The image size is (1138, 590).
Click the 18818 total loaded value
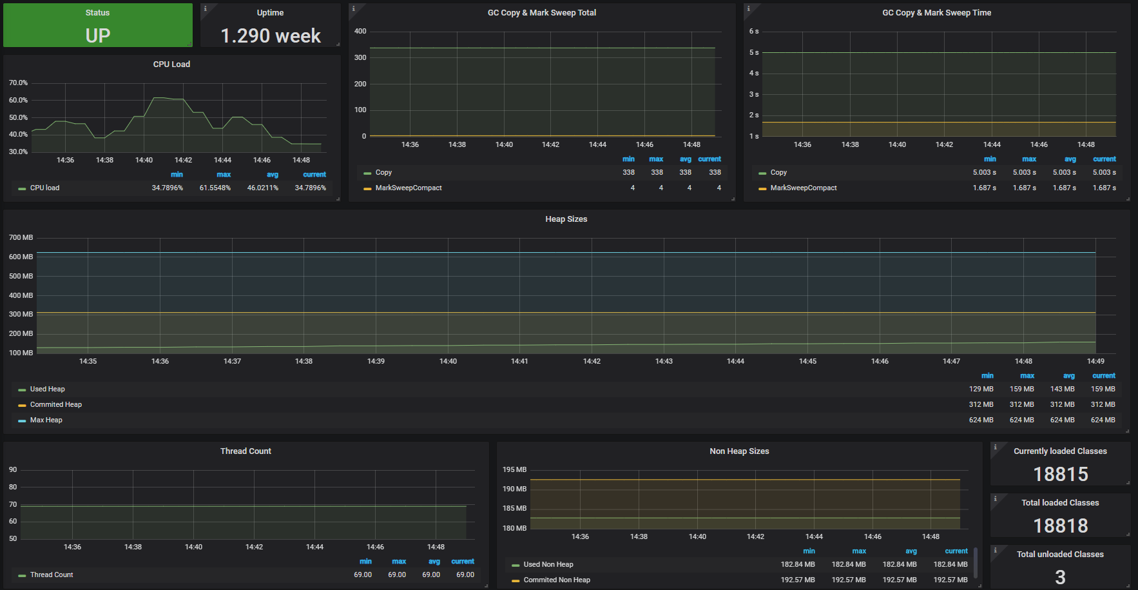(1061, 526)
